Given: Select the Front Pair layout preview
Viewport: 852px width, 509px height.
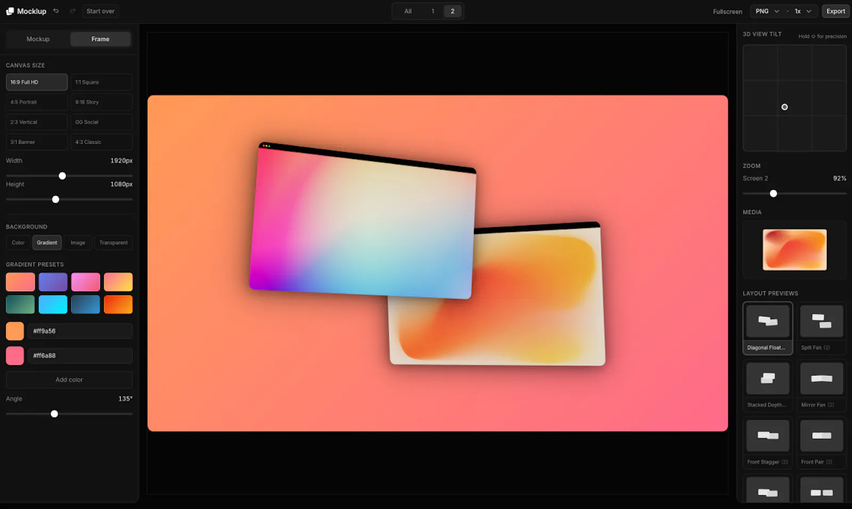Looking at the screenshot, I should 822,443.
